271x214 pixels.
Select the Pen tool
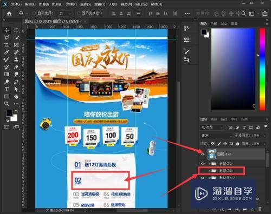point(16,82)
